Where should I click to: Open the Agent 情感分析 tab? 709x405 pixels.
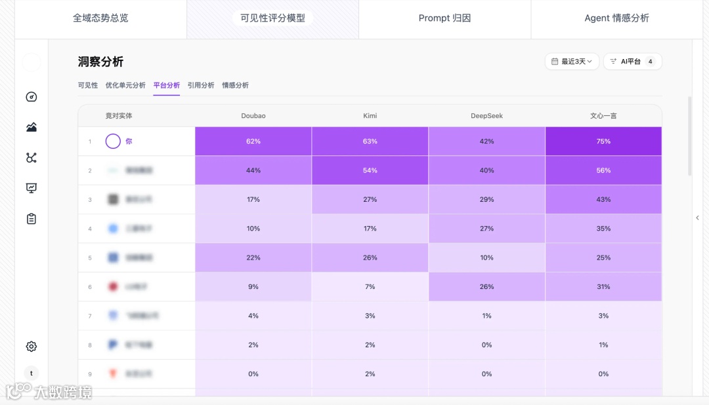pyautogui.click(x=616, y=18)
